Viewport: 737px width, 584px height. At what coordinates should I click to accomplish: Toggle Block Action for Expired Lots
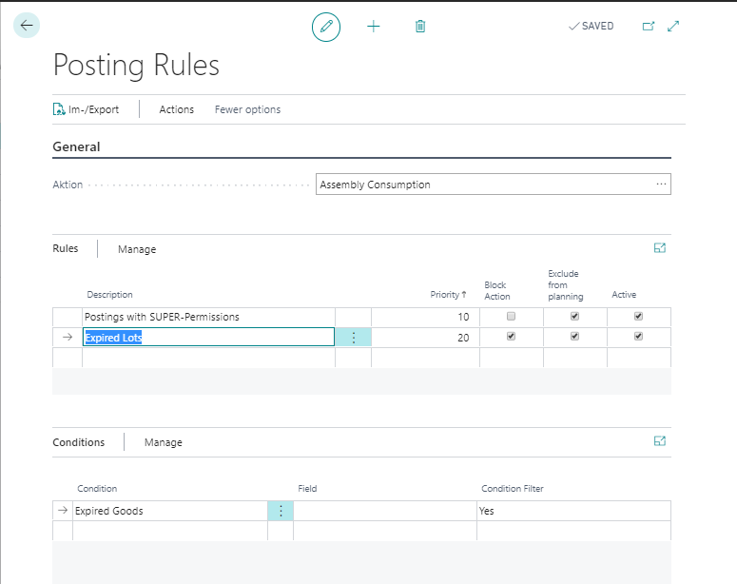pyautogui.click(x=511, y=336)
